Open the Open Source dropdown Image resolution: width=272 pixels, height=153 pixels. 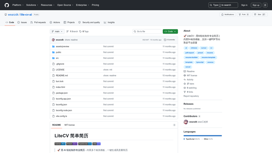coord(65,5)
